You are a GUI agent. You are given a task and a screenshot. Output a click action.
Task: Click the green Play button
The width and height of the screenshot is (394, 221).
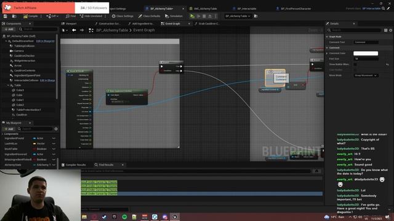click(x=192, y=17)
